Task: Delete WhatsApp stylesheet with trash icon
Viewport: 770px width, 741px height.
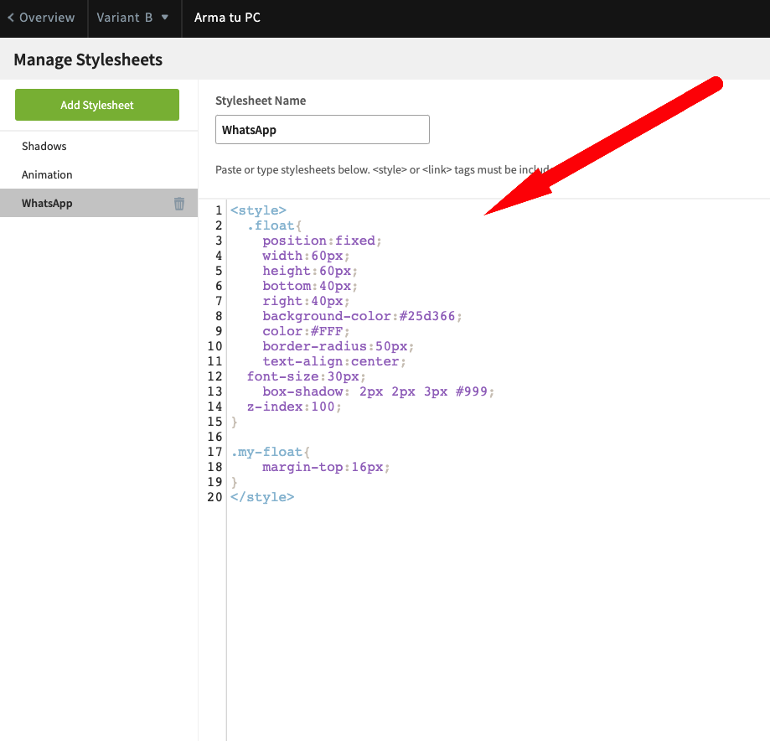Action: pyautogui.click(x=179, y=204)
